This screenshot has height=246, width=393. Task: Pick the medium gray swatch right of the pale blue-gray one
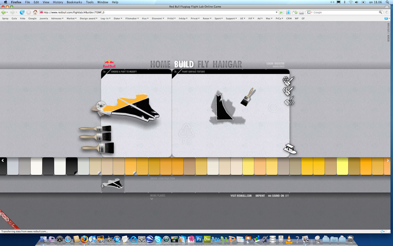pyautogui.click(x=25, y=166)
